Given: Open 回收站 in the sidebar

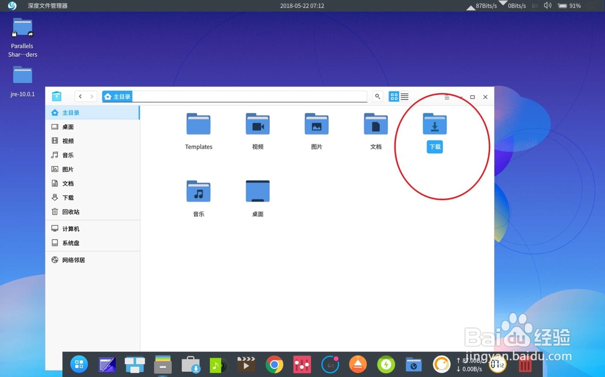Looking at the screenshot, I should coord(93,211).
